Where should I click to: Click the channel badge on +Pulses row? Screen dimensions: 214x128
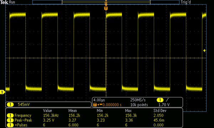point(10,125)
